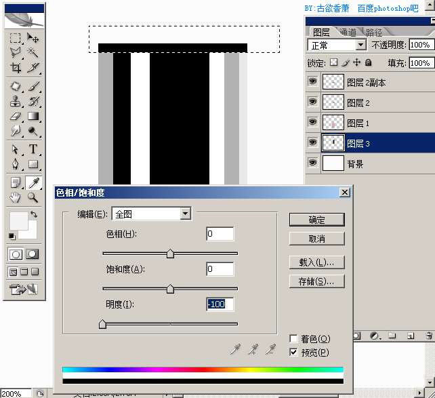Click the 色相 value input field
The width and height of the screenshot is (435, 398).
pyautogui.click(x=220, y=234)
